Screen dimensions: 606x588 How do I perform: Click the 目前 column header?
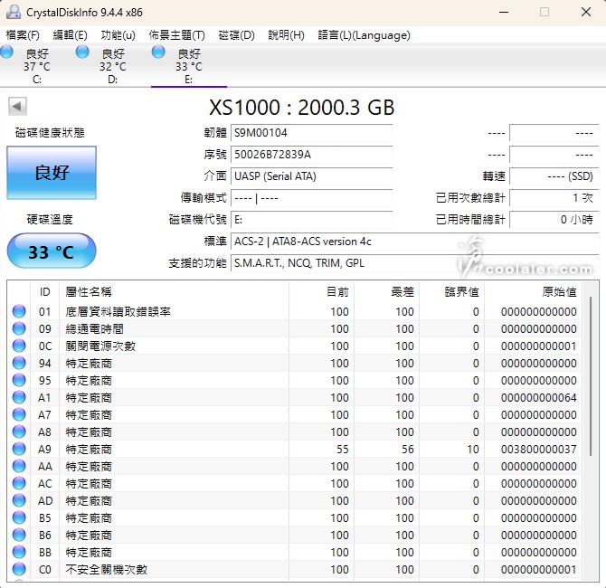click(x=321, y=292)
